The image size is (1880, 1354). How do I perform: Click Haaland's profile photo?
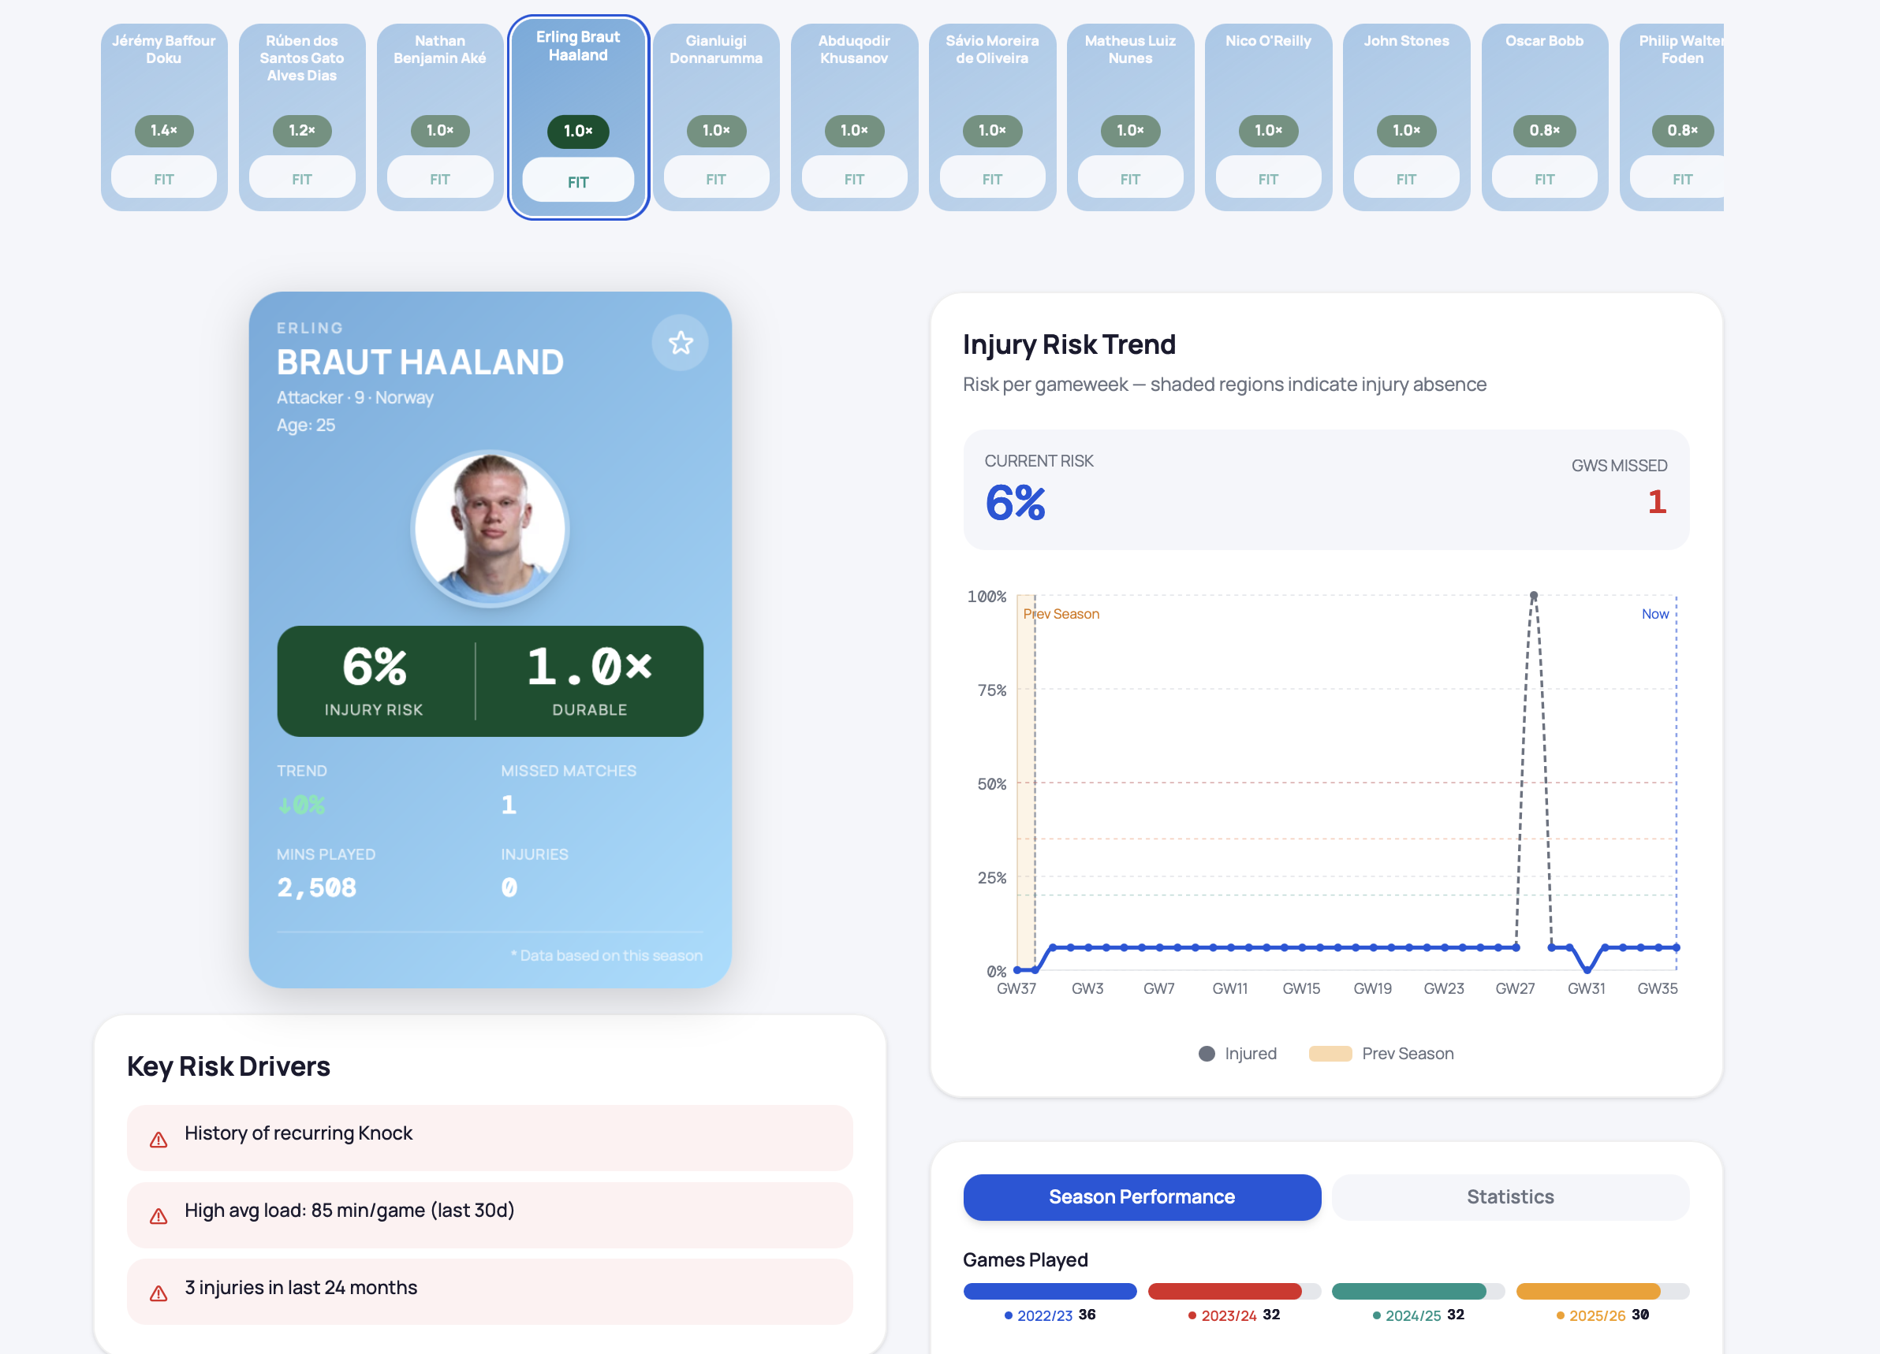point(490,528)
